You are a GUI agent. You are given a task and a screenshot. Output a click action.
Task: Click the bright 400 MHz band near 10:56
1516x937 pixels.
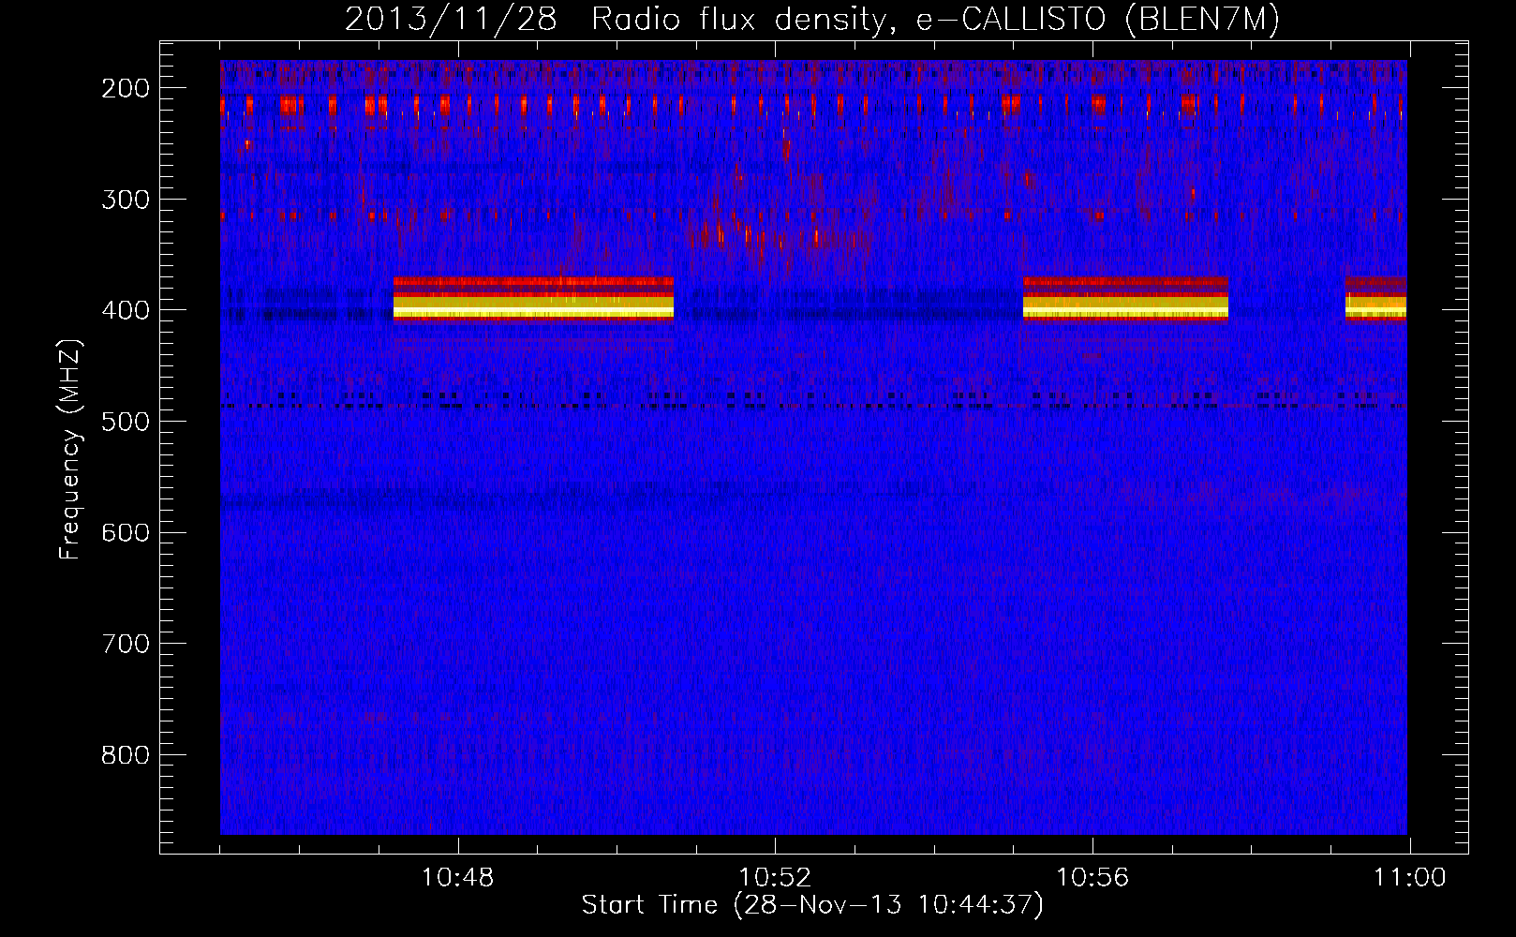1125,299
